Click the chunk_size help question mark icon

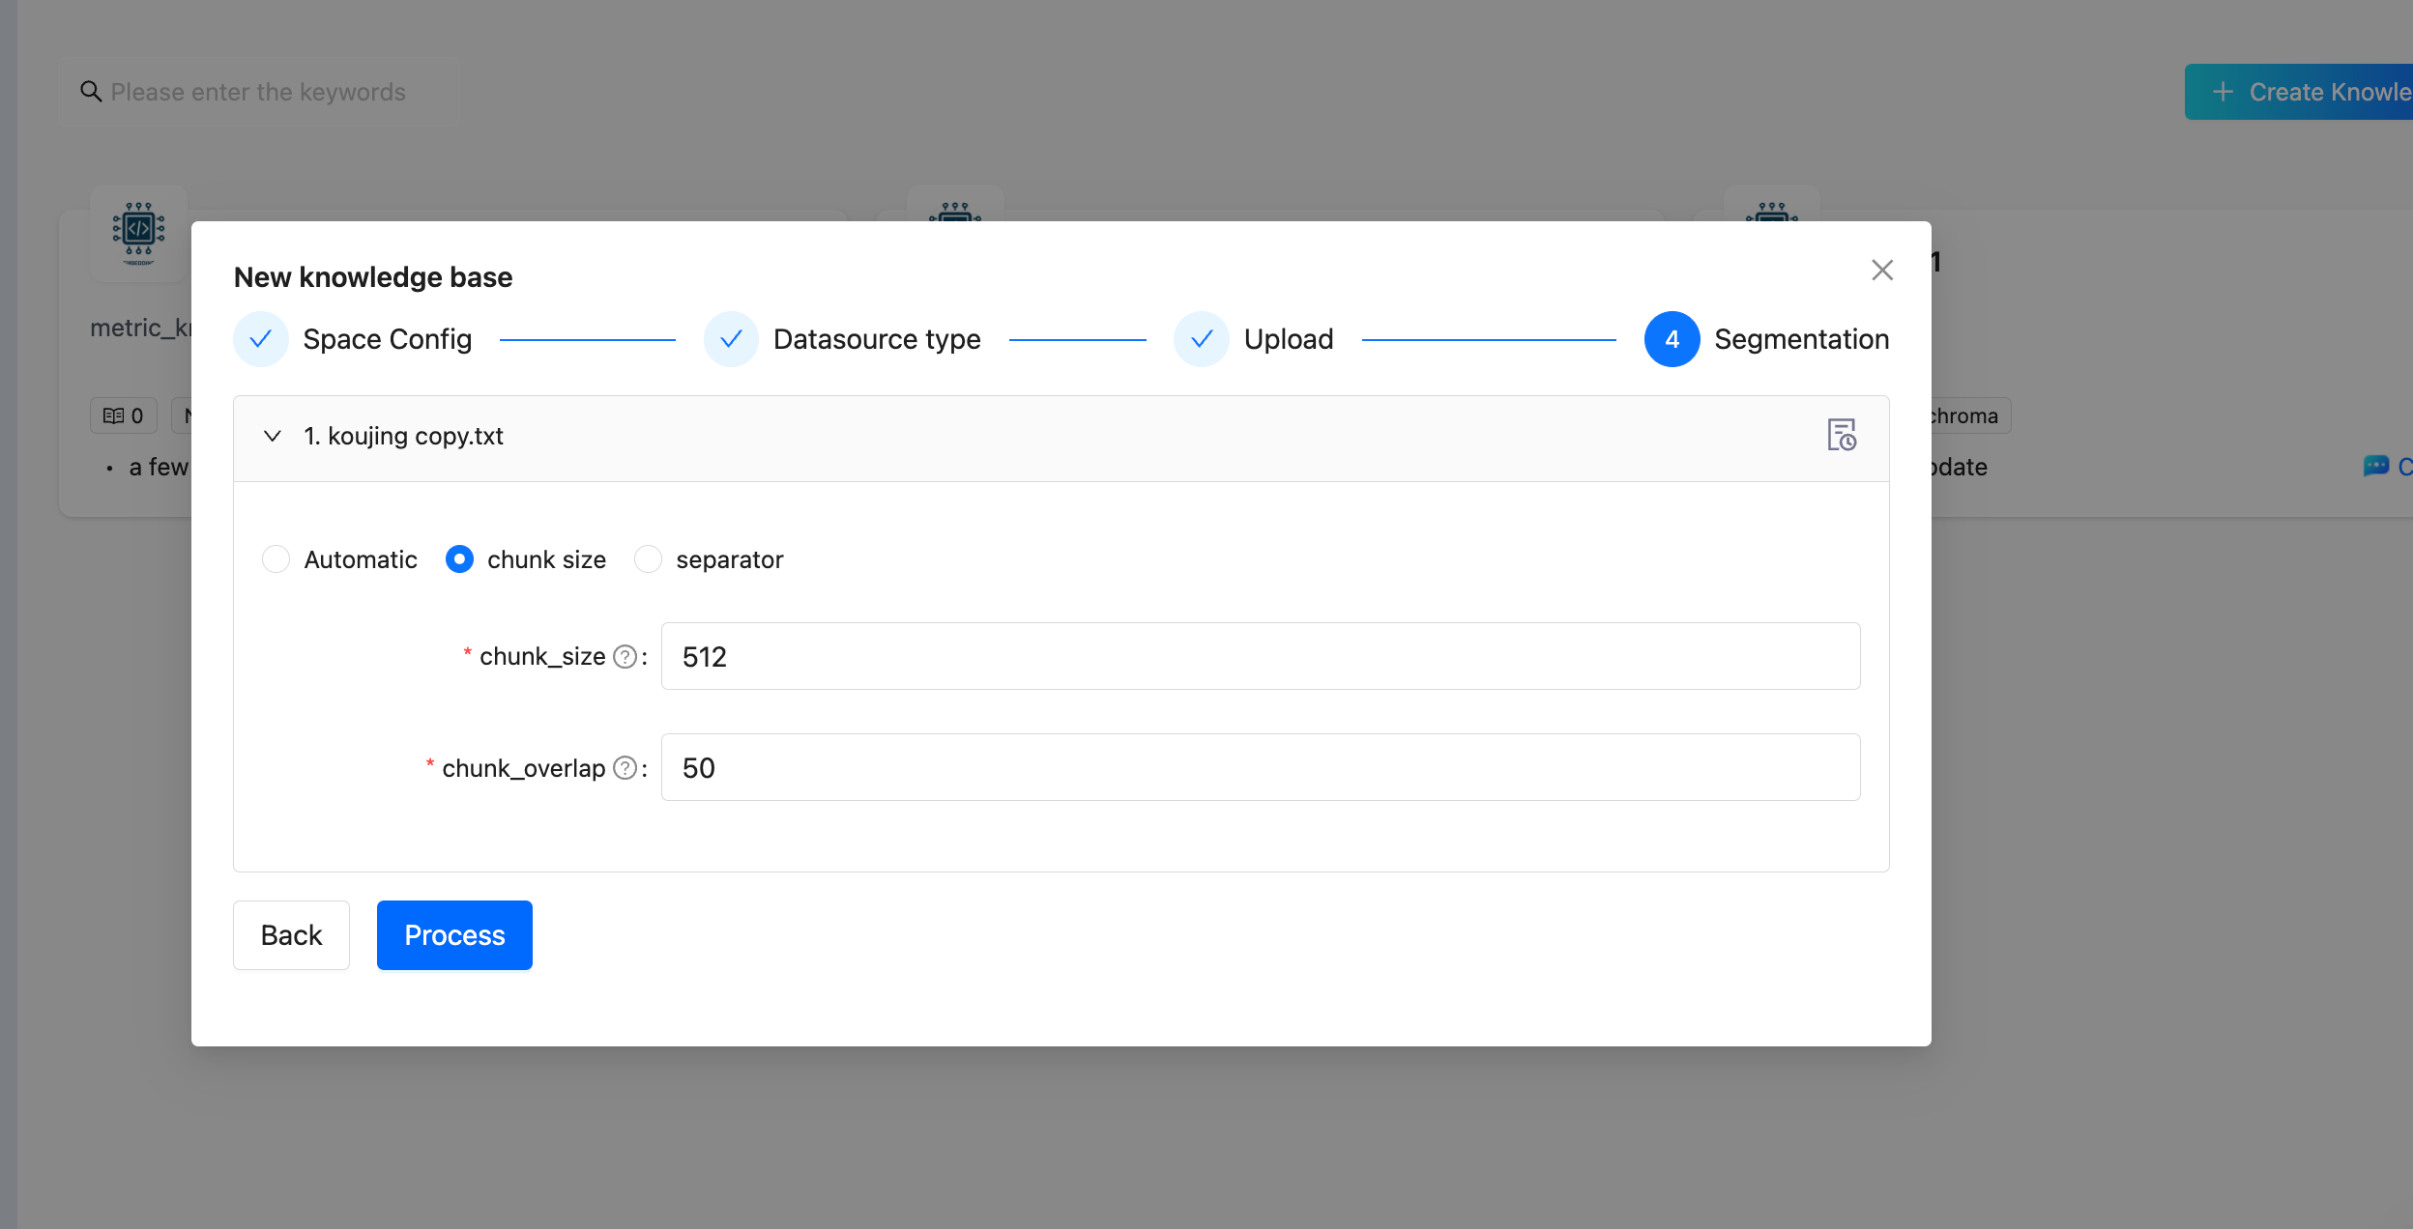tap(625, 657)
